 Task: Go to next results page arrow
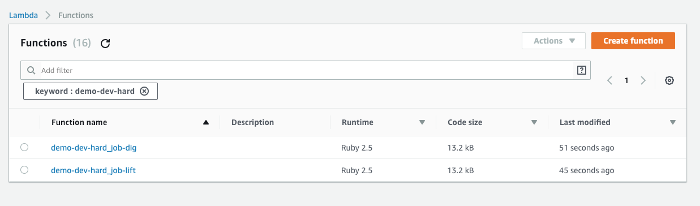[x=643, y=80]
